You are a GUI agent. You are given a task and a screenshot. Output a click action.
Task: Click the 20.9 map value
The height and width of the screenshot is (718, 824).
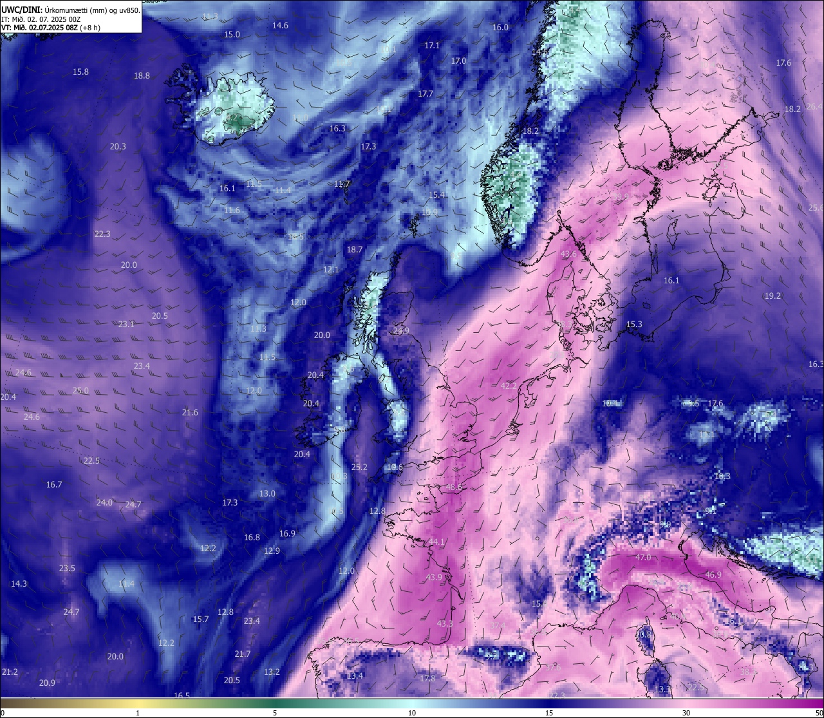click(x=47, y=683)
